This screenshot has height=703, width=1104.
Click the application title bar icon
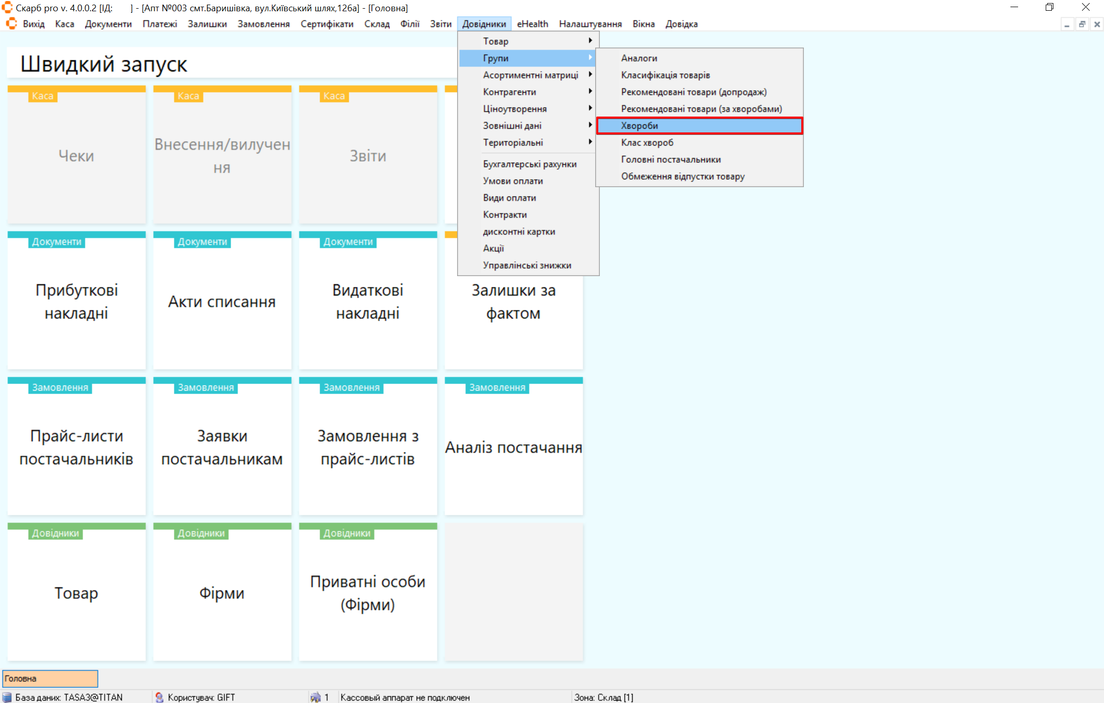tap(7, 8)
